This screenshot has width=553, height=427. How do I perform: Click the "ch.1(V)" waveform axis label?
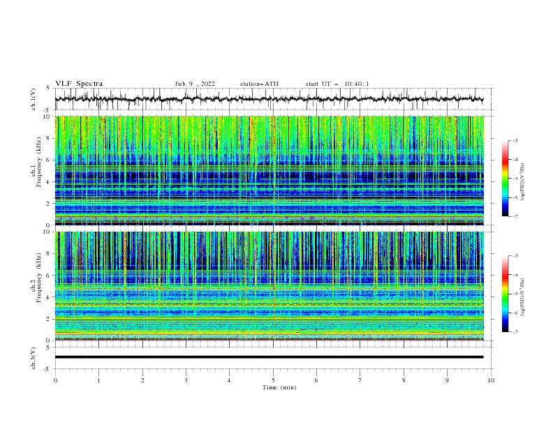pos(34,99)
